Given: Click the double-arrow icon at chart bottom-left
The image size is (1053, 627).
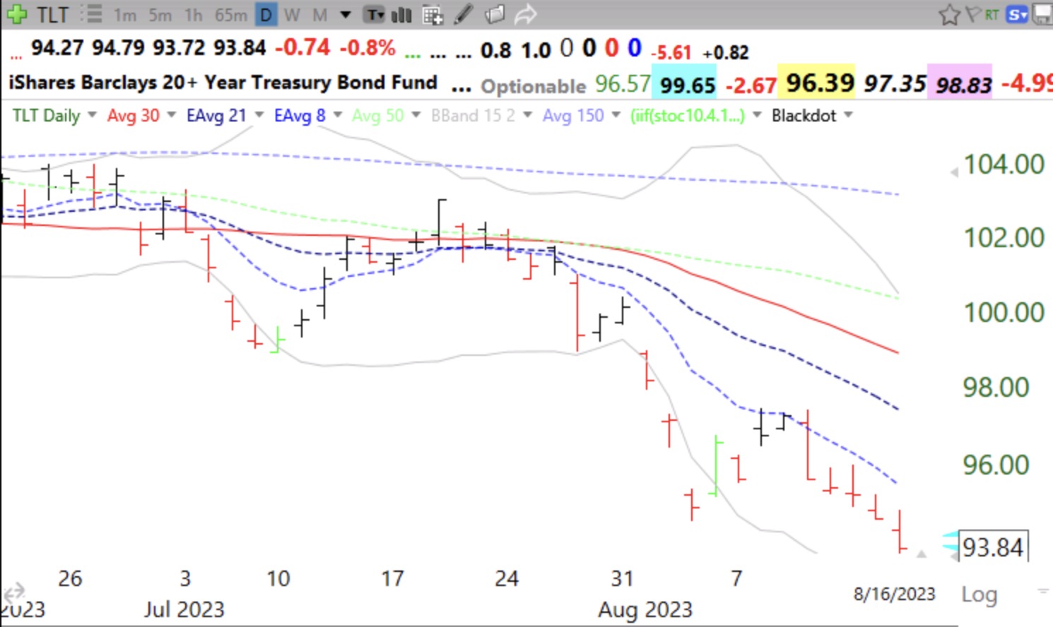Looking at the screenshot, I should click(13, 592).
